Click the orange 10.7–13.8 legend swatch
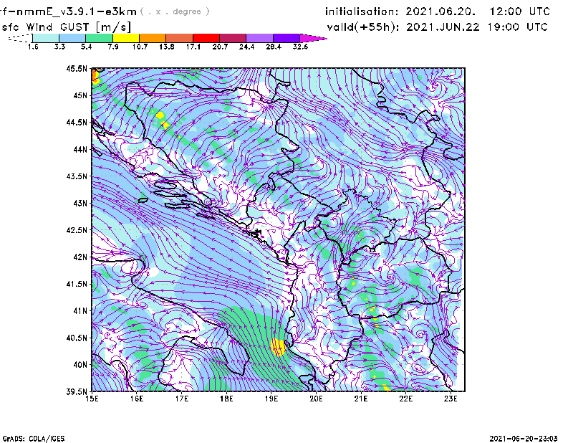Screen dimensions: 573x443 [153, 38]
